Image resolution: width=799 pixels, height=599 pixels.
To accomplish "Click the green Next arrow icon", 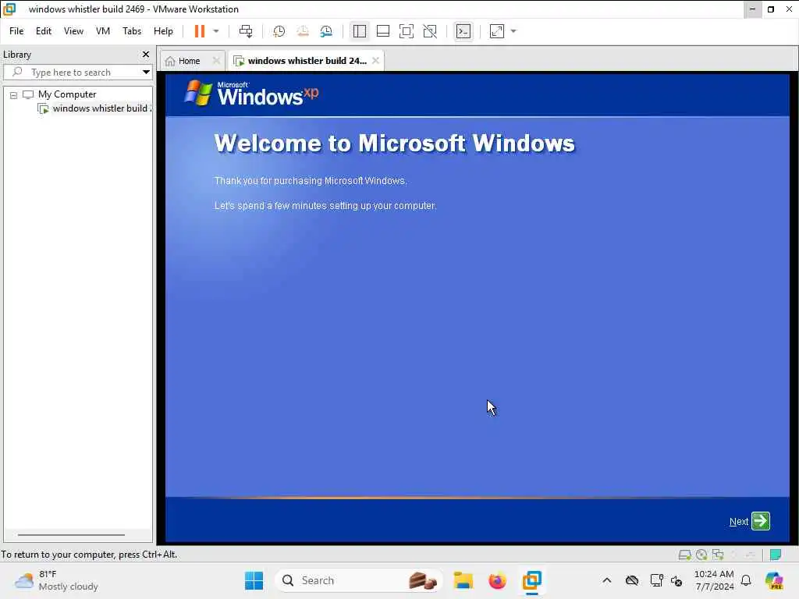I will click(x=761, y=521).
